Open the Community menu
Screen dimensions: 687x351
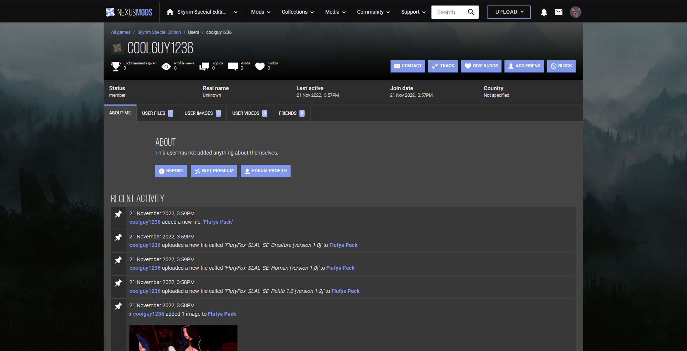coord(373,12)
